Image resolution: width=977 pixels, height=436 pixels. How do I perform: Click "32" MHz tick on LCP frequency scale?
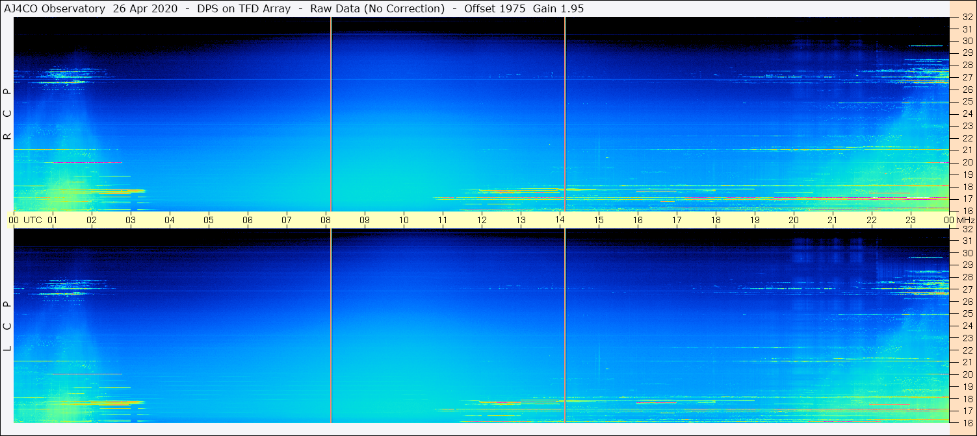pos(967,229)
